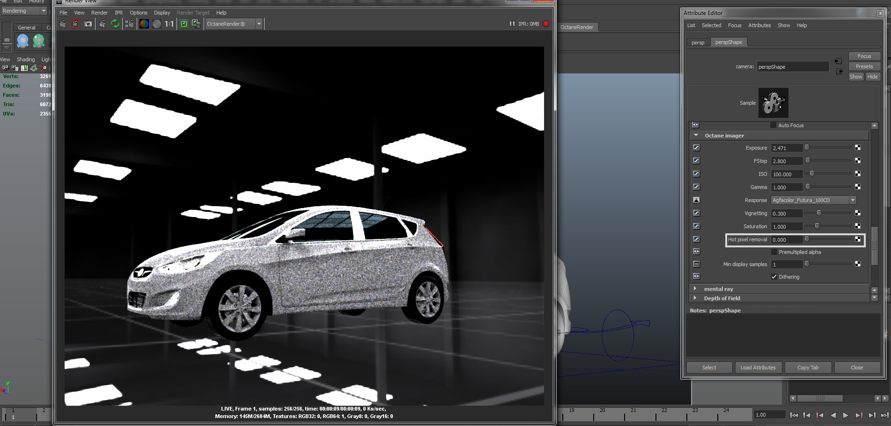The width and height of the screenshot is (891, 426).
Task: Open camera attributes icon in viewport panel
Action: (x=15, y=68)
